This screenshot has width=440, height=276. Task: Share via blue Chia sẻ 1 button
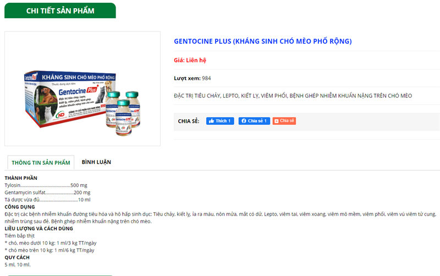pos(254,121)
